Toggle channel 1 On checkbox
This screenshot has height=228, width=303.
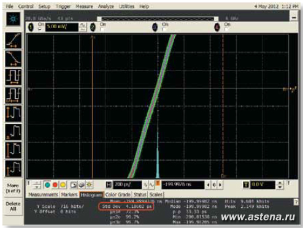tap(40, 29)
